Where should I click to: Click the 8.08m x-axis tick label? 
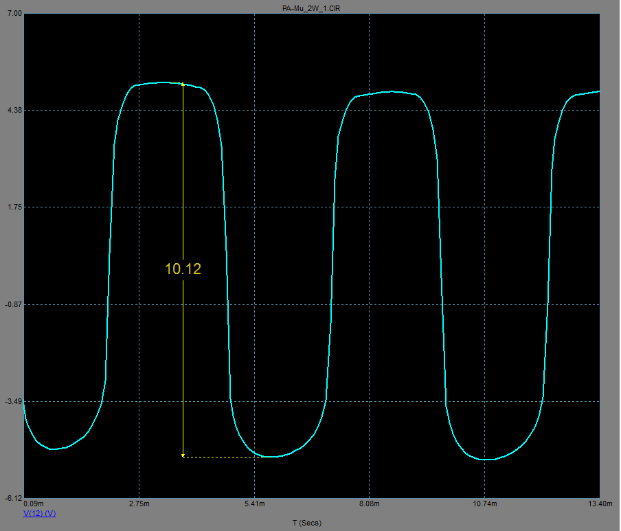(x=370, y=505)
